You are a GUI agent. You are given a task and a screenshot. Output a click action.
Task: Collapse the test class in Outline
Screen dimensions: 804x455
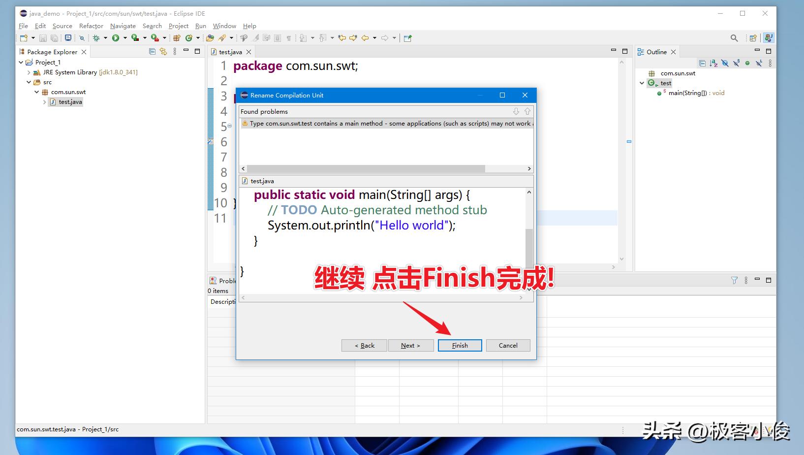coord(642,83)
